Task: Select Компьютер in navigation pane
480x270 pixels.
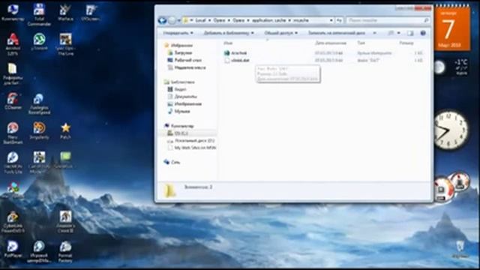Action: click(179, 126)
